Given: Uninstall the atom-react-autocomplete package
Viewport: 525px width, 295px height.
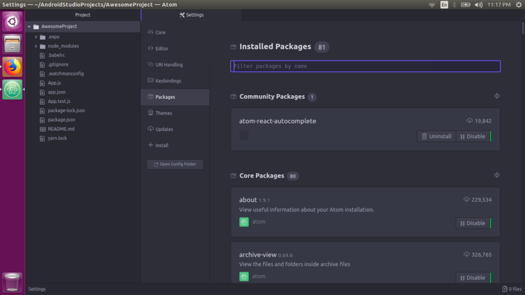Looking at the screenshot, I should click(436, 136).
